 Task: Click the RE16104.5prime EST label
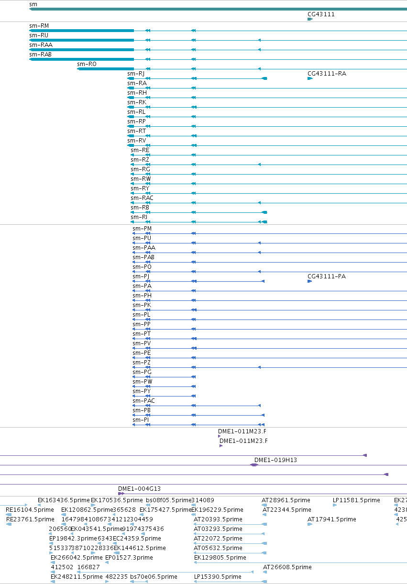(x=30, y=510)
